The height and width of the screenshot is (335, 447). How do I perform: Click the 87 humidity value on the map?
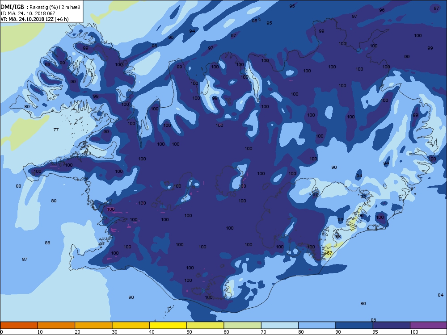25,259
